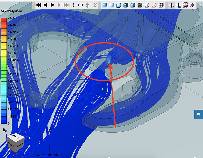Open the chat bubble button
This screenshot has width=203, height=158.
click(x=199, y=114)
